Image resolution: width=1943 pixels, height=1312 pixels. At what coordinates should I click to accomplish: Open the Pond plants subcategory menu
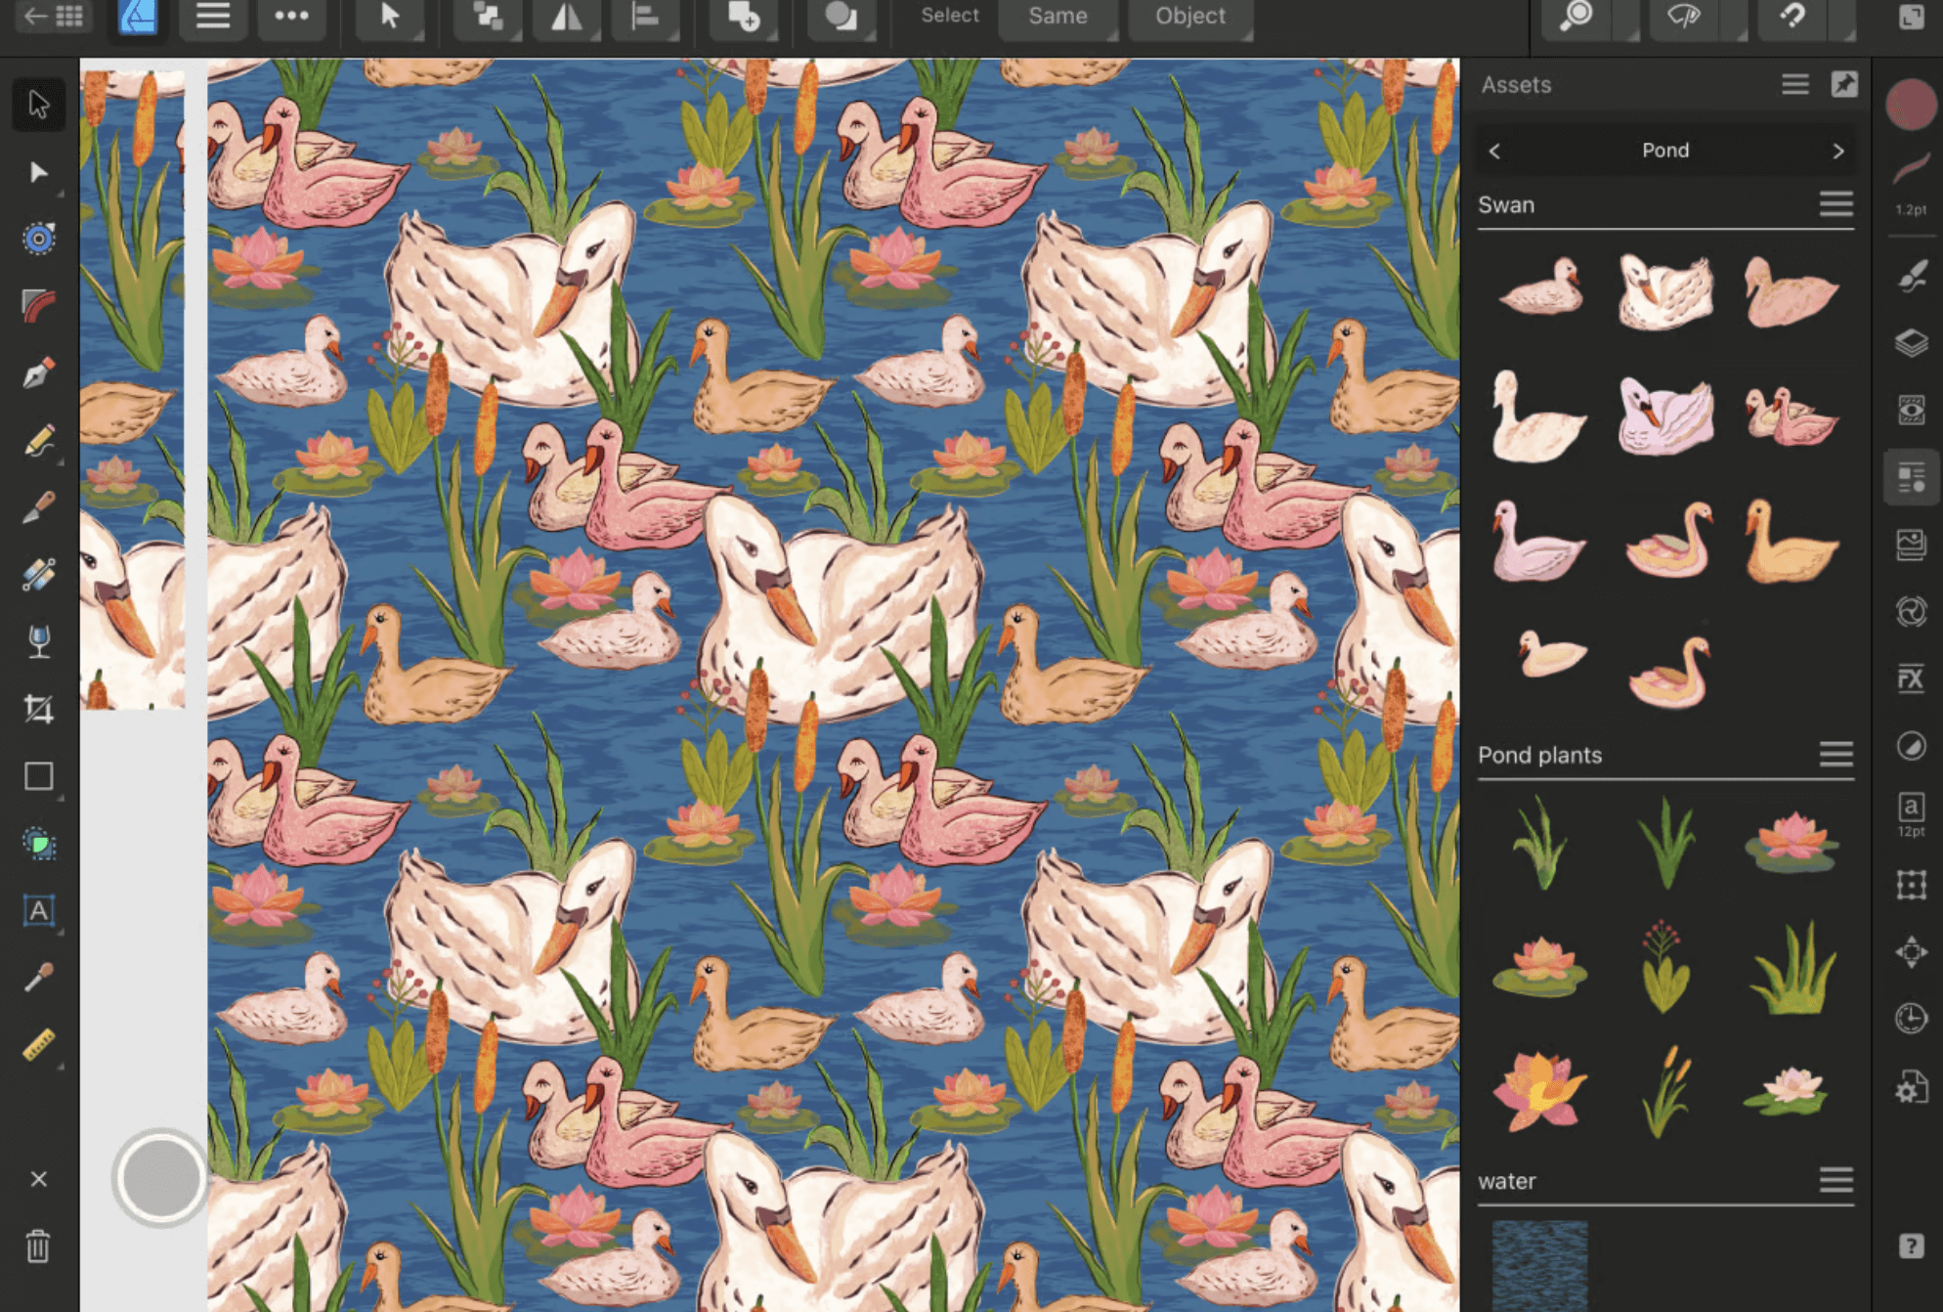click(1835, 755)
